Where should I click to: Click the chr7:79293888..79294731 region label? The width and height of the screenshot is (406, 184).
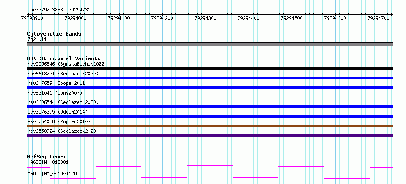(59, 10)
